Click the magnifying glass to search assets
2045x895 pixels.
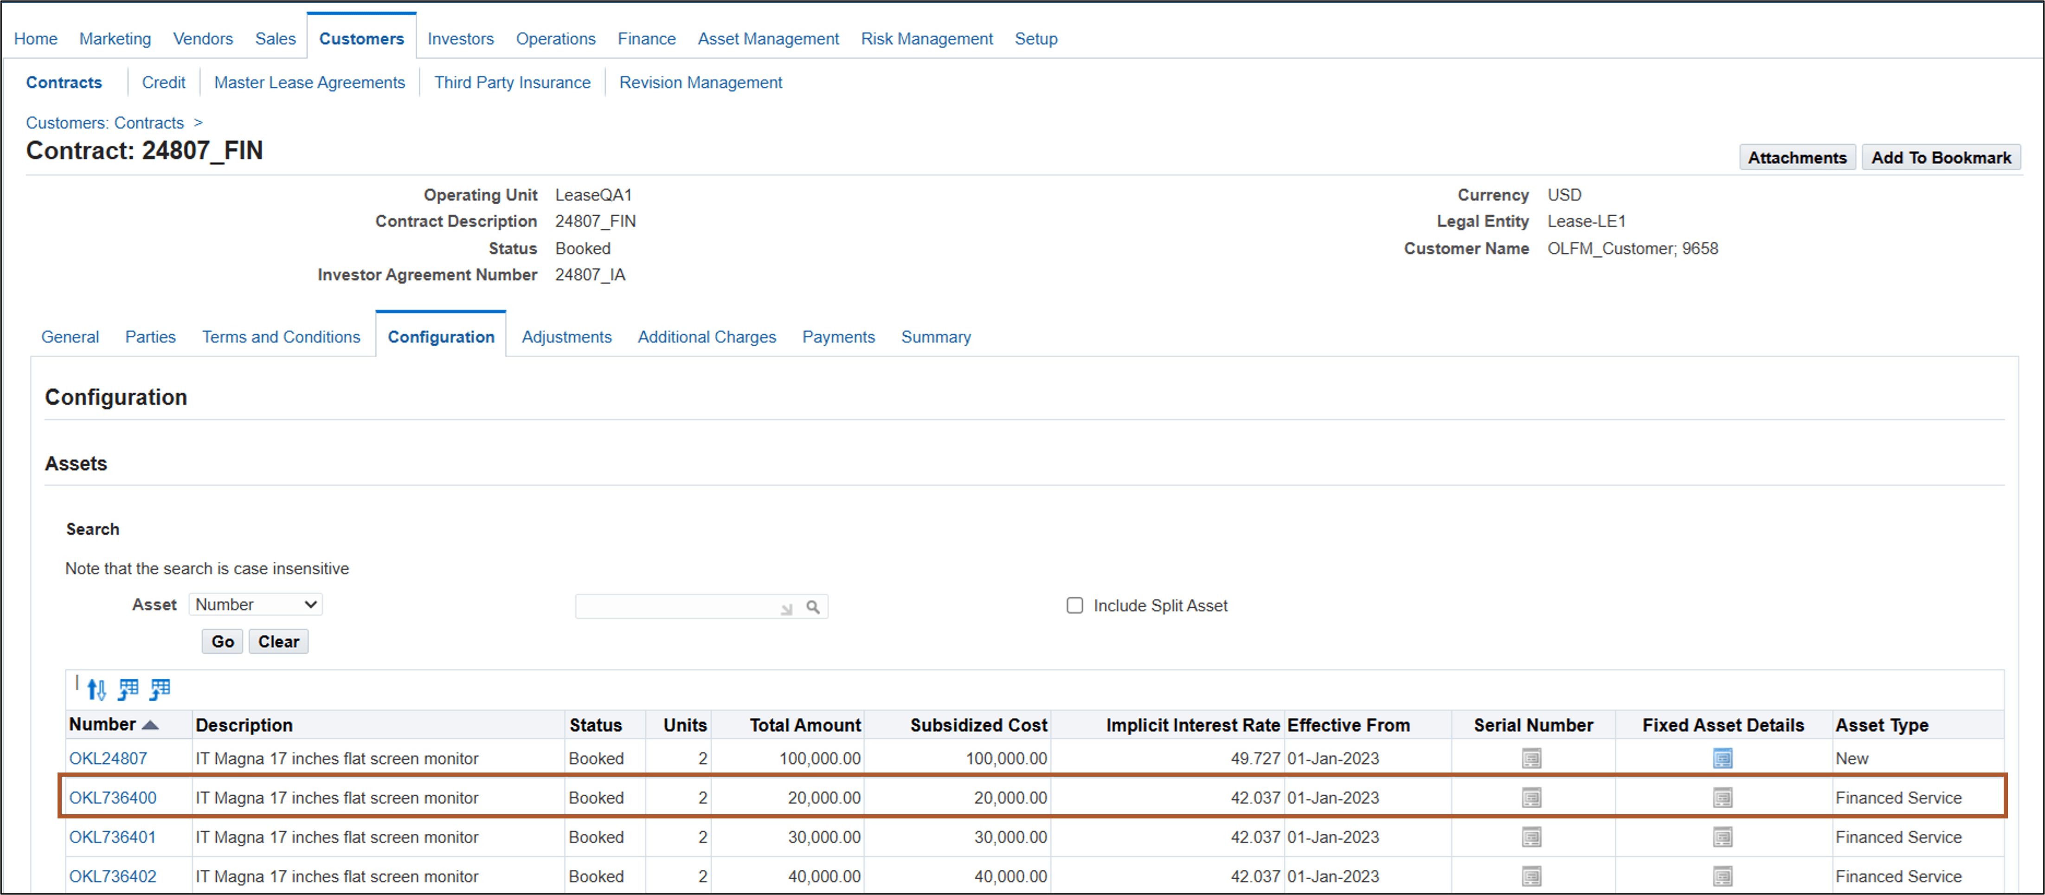(x=813, y=606)
